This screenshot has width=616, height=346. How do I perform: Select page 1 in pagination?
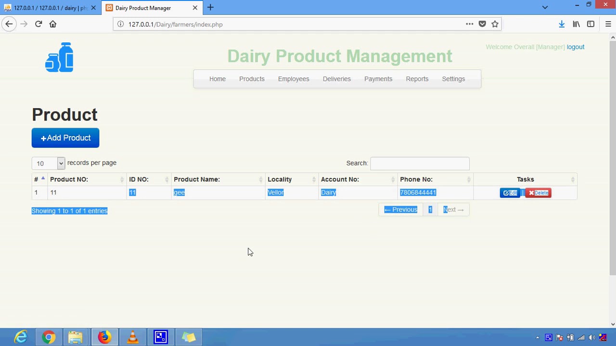click(430, 210)
